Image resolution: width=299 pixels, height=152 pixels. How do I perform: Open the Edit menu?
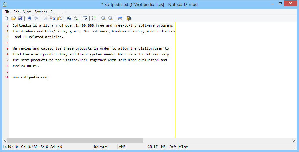17,12
